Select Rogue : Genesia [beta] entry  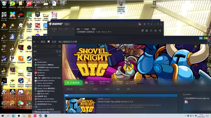pyautogui.click(x=45, y=83)
